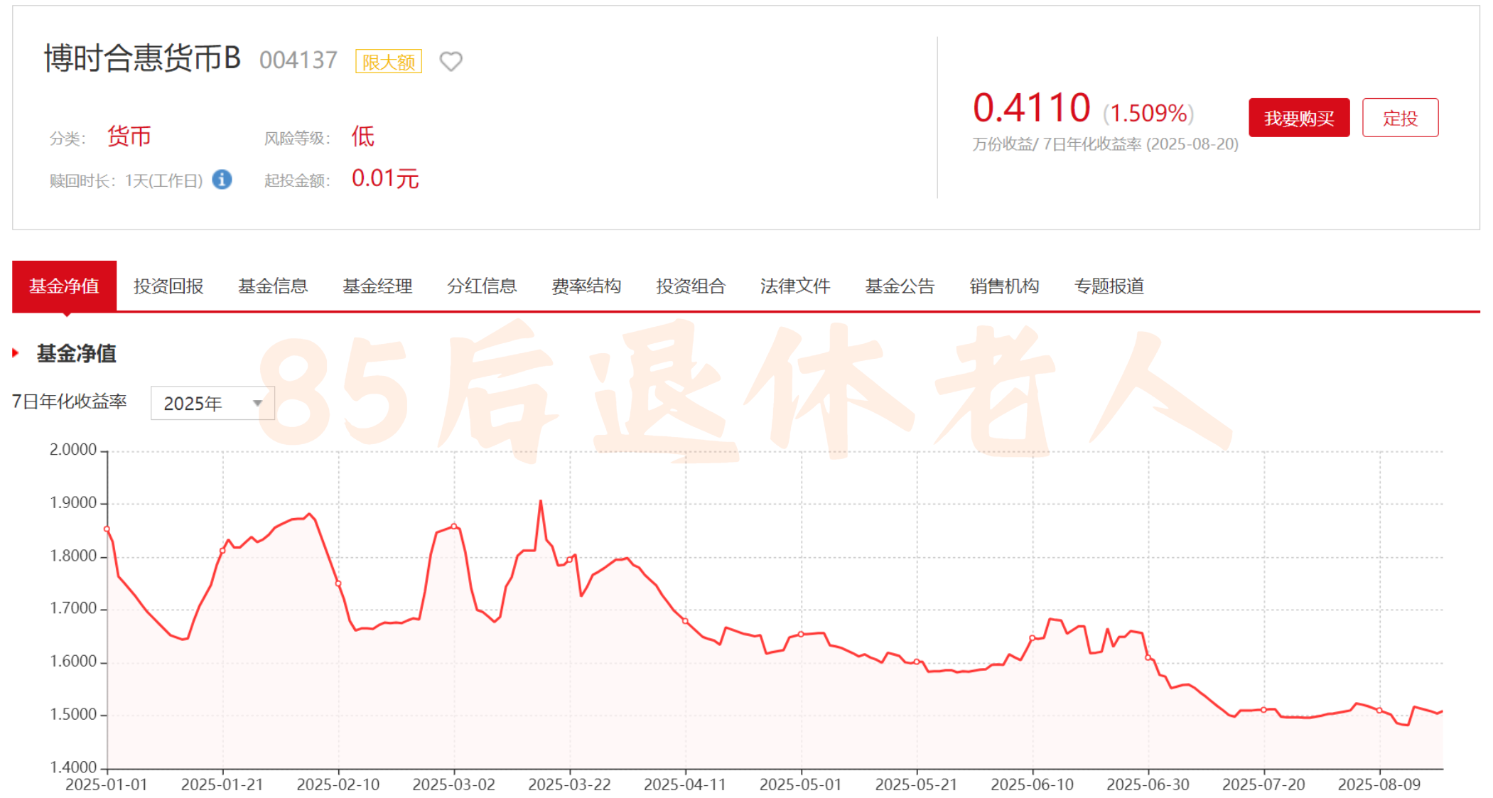Click the 定投 button
This screenshot has width=1493, height=798.
[x=1400, y=117]
